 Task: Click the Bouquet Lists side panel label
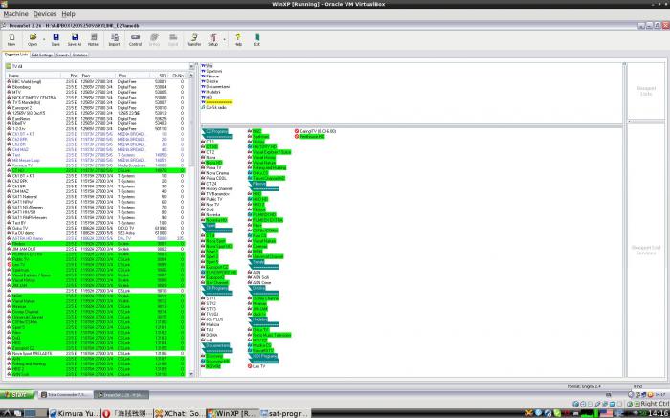(646, 91)
